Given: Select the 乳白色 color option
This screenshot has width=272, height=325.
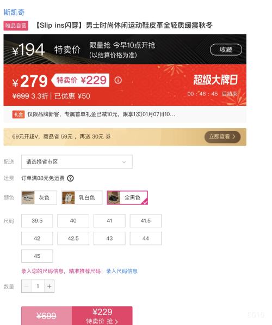Looking at the screenshot, I should tap(82, 198).
